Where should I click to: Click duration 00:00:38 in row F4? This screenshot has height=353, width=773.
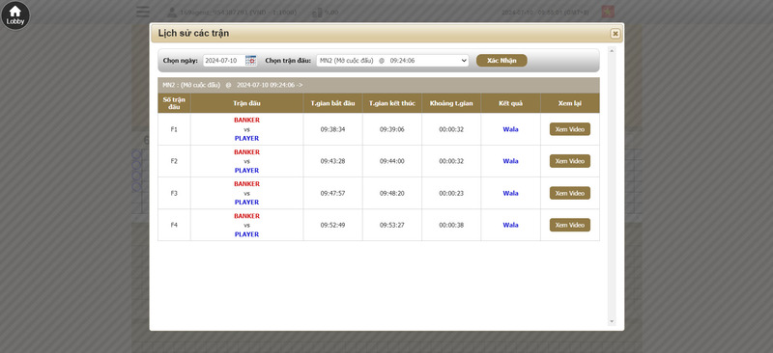pyautogui.click(x=451, y=225)
